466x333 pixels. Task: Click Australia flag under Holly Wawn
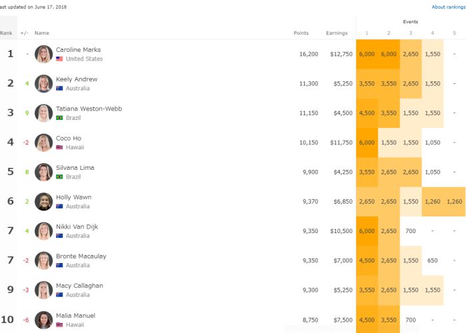(x=59, y=206)
